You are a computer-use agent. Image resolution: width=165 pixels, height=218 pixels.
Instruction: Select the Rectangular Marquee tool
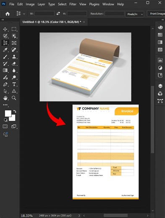coord(14,29)
